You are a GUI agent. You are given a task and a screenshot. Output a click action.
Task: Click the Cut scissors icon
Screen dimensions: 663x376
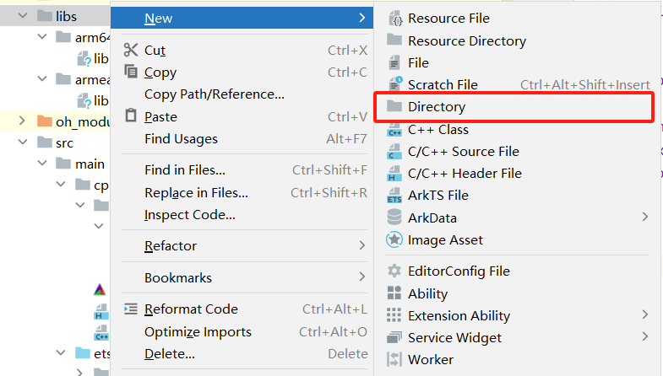pyautogui.click(x=130, y=50)
